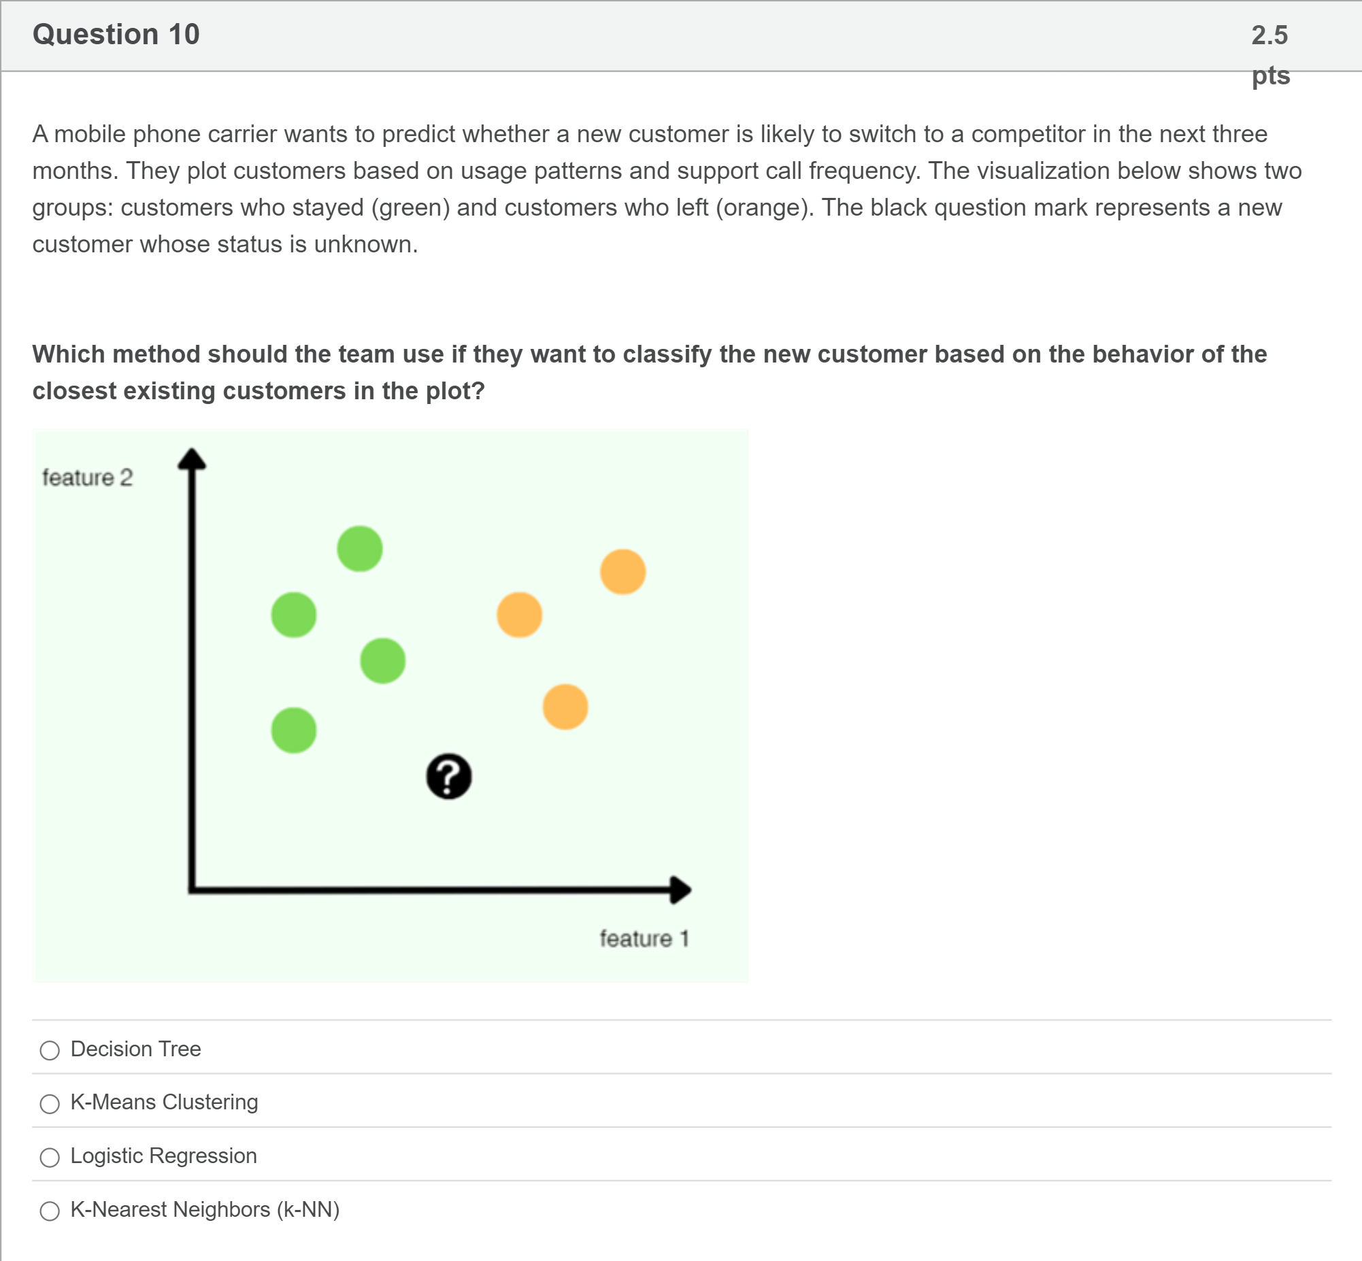1362x1261 pixels.
Task: Click the lowest green dot near the axis
Action: [293, 730]
